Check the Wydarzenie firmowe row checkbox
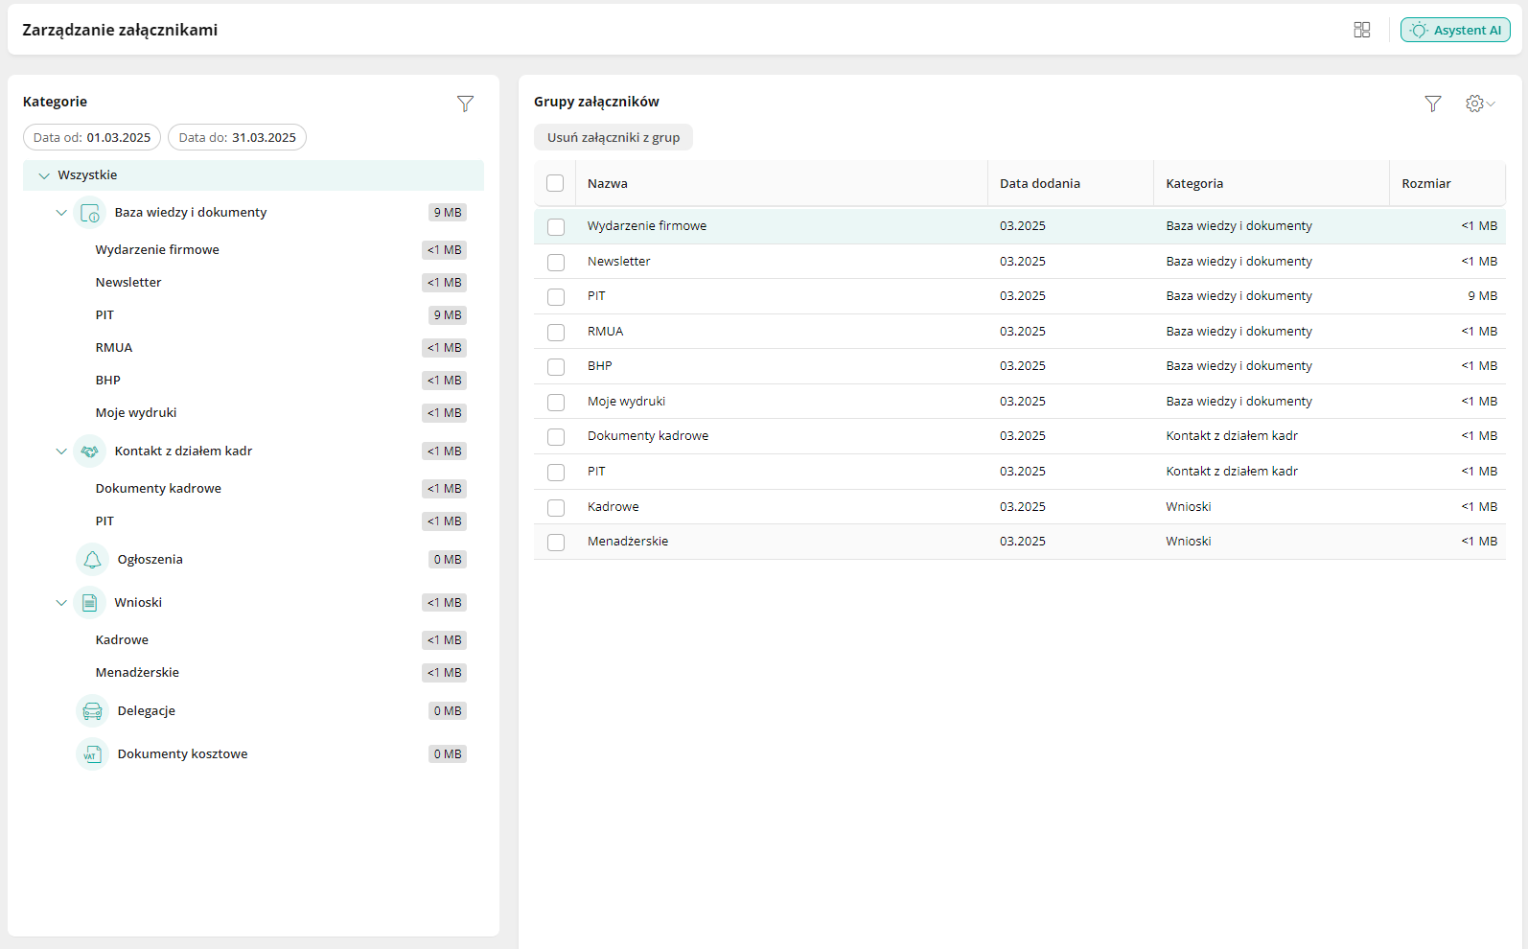Image resolution: width=1528 pixels, height=949 pixels. coord(556,227)
